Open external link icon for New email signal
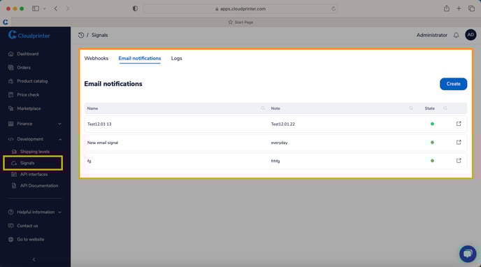 pos(459,142)
